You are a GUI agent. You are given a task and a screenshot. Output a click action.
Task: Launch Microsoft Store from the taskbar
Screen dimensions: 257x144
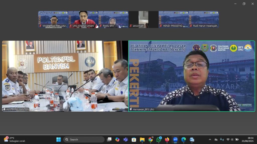(134, 139)
